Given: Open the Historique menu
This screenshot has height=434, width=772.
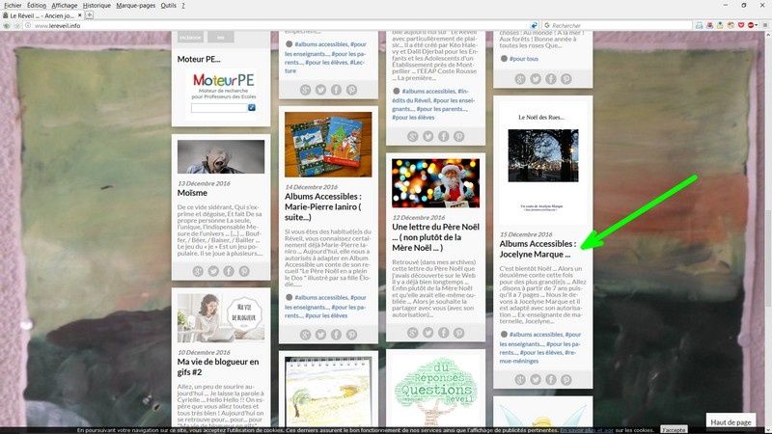Looking at the screenshot, I should (96, 6).
